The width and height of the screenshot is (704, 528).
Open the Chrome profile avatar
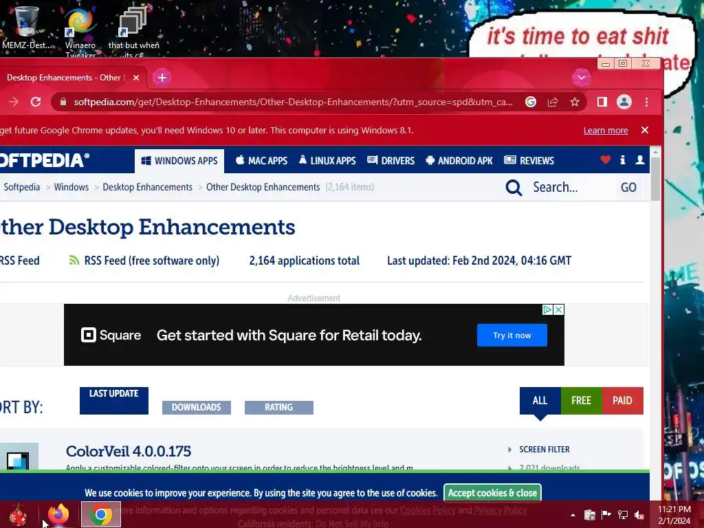(x=624, y=102)
